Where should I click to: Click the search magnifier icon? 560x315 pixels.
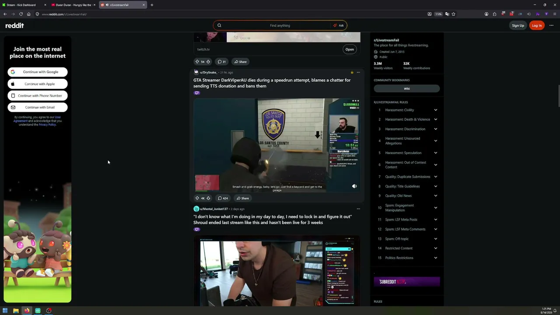pyautogui.click(x=219, y=25)
